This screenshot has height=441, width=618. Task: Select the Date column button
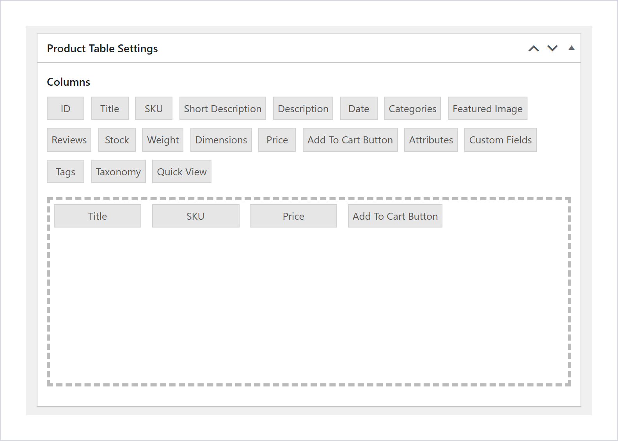tap(359, 108)
